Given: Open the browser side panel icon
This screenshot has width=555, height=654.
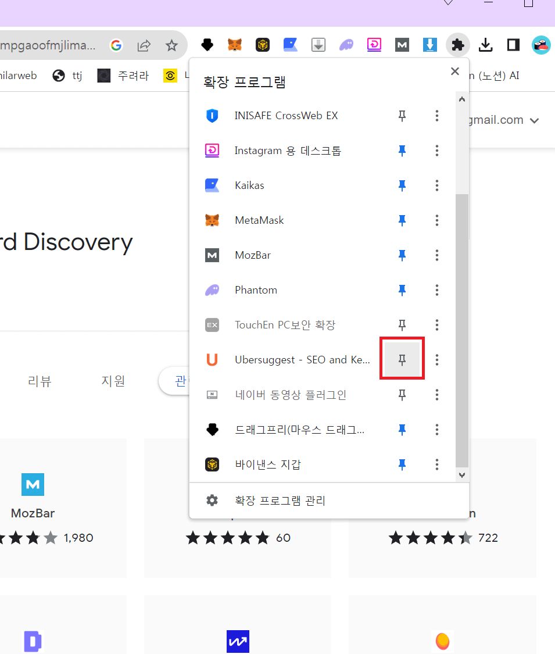Looking at the screenshot, I should (x=513, y=45).
